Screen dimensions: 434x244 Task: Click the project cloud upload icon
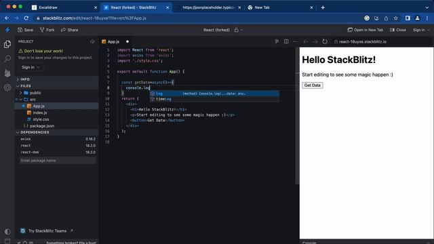(x=92, y=41)
